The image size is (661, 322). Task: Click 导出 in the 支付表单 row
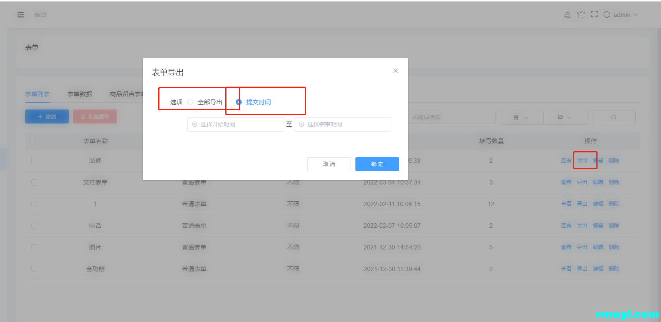click(x=582, y=182)
